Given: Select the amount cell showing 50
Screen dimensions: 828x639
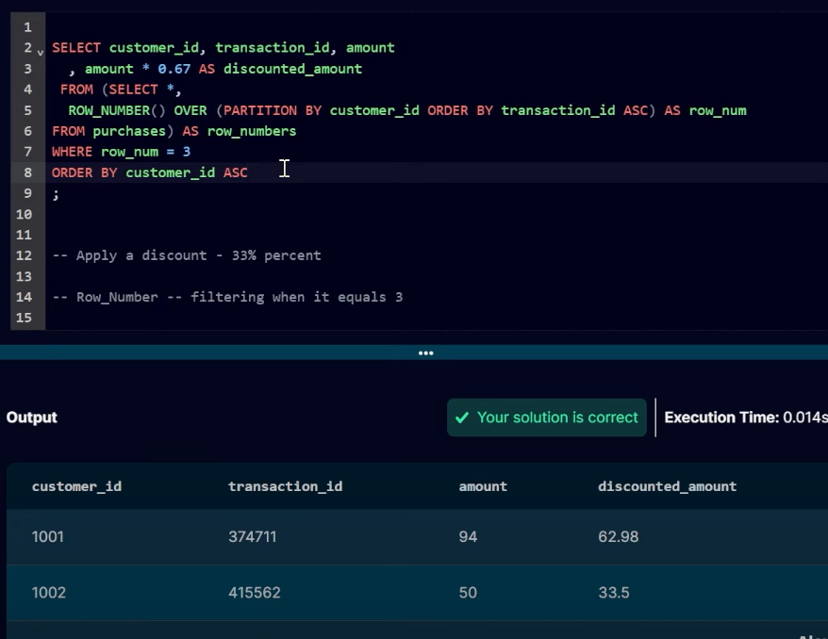Looking at the screenshot, I should click(x=468, y=593).
